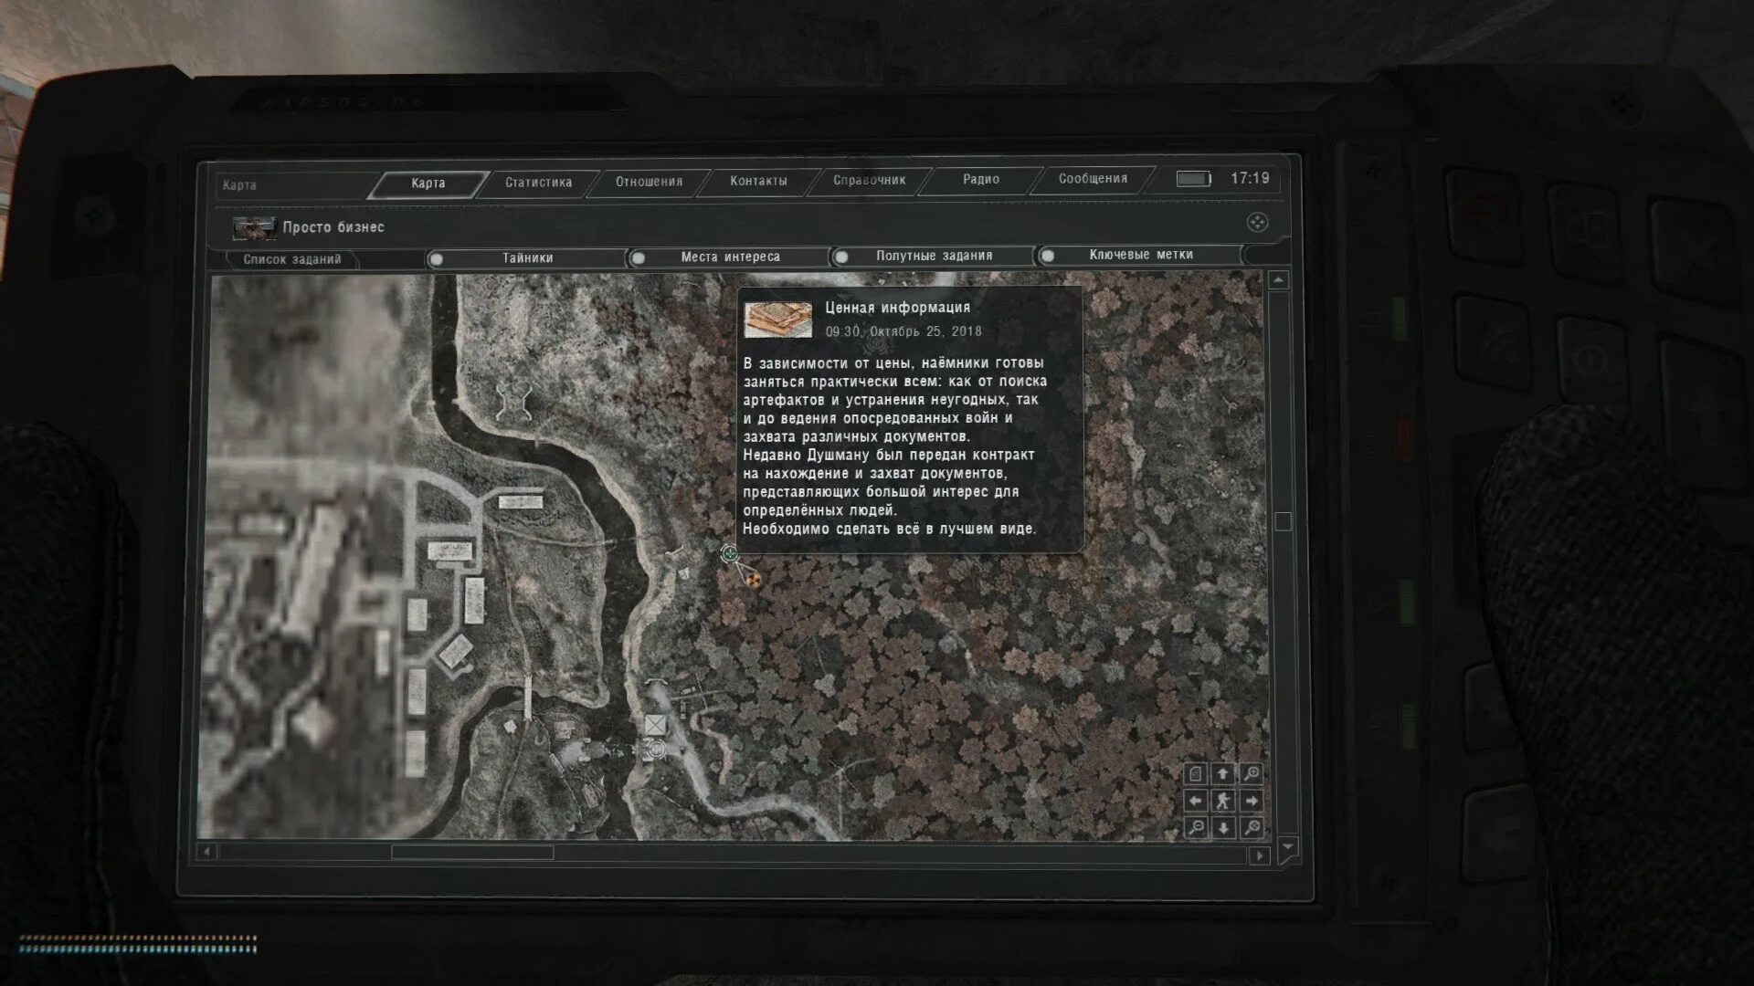The height and width of the screenshot is (986, 1754).
Task: Center map on player with stalker icon
Action: click(1223, 801)
